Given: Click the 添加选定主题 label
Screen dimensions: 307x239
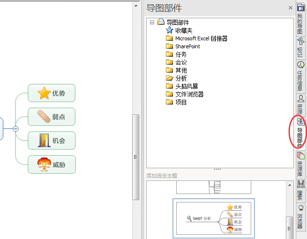Looking at the screenshot, I should coord(162,176).
